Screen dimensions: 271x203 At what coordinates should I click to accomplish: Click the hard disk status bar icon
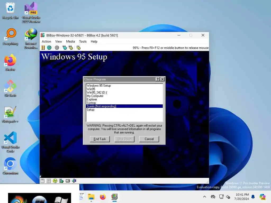pos(68,181)
